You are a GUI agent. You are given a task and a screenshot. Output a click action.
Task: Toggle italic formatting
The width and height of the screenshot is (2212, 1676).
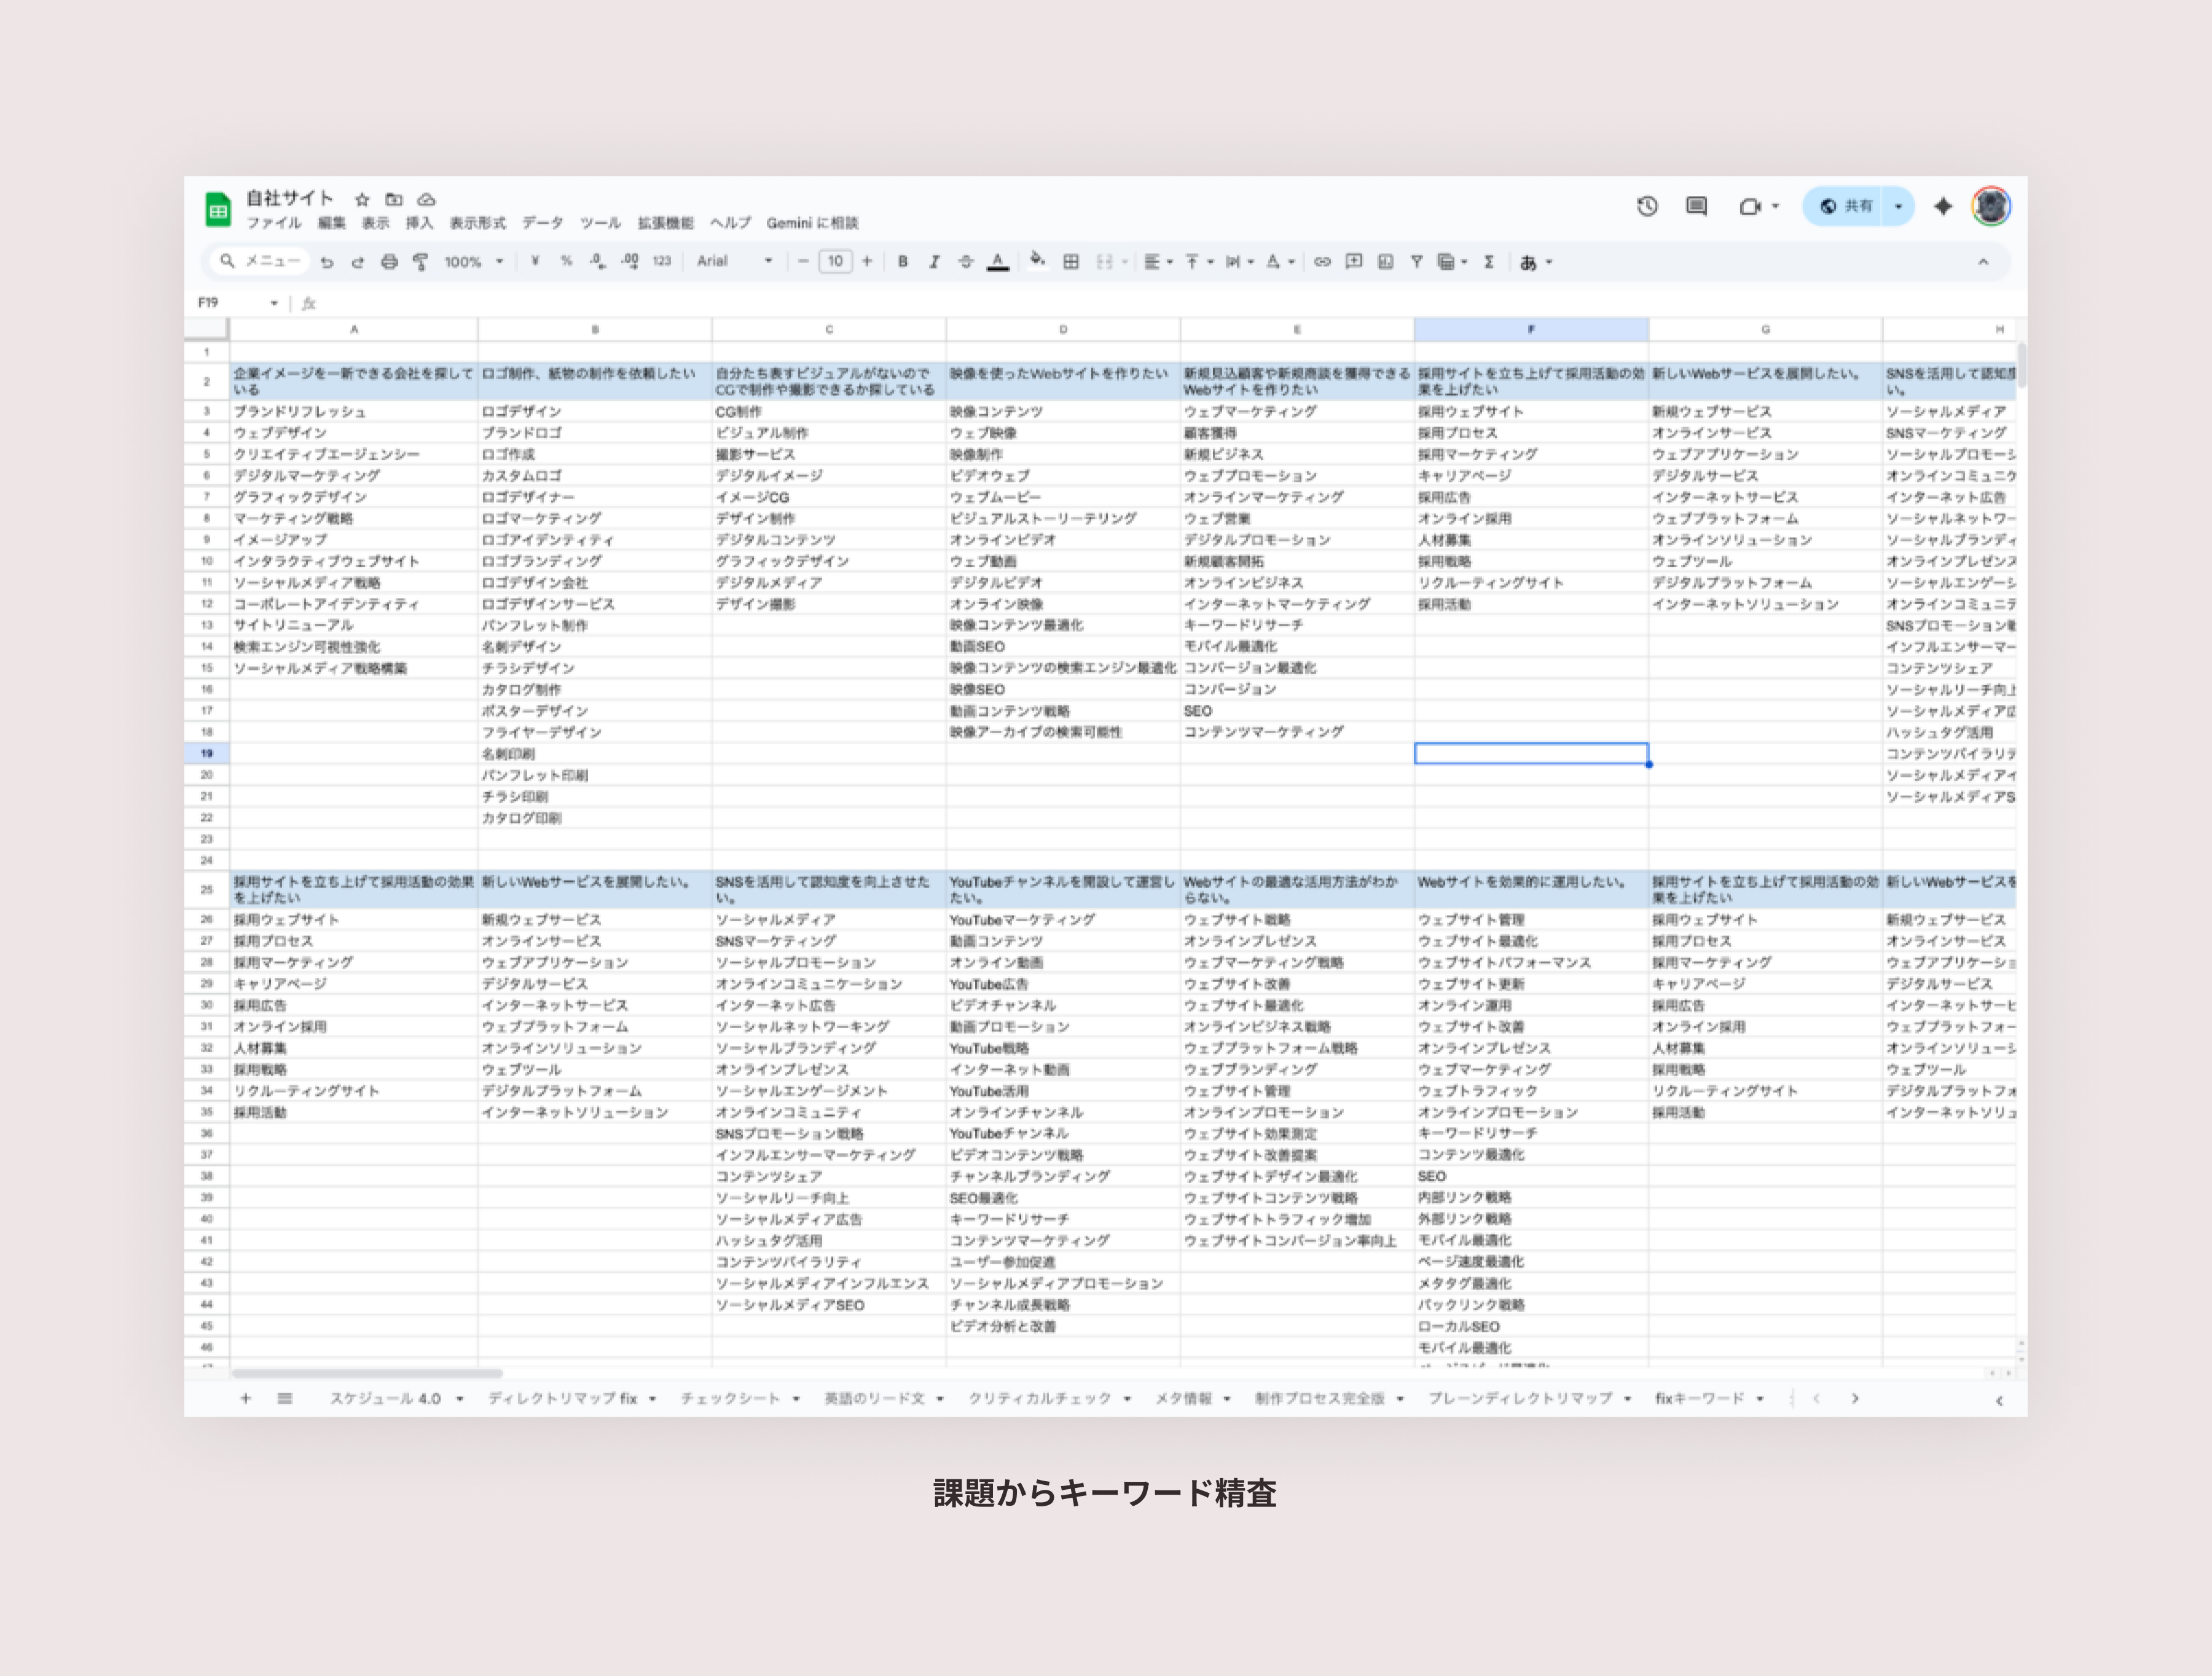pos(934,262)
